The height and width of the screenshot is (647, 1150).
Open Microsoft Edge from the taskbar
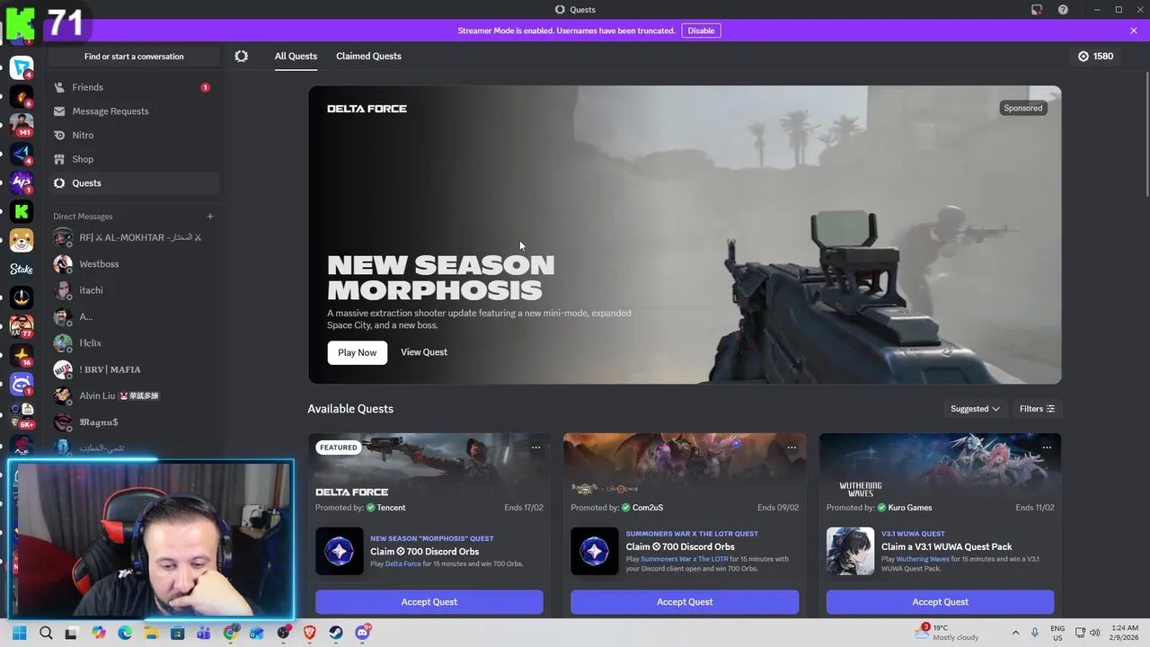tap(125, 633)
